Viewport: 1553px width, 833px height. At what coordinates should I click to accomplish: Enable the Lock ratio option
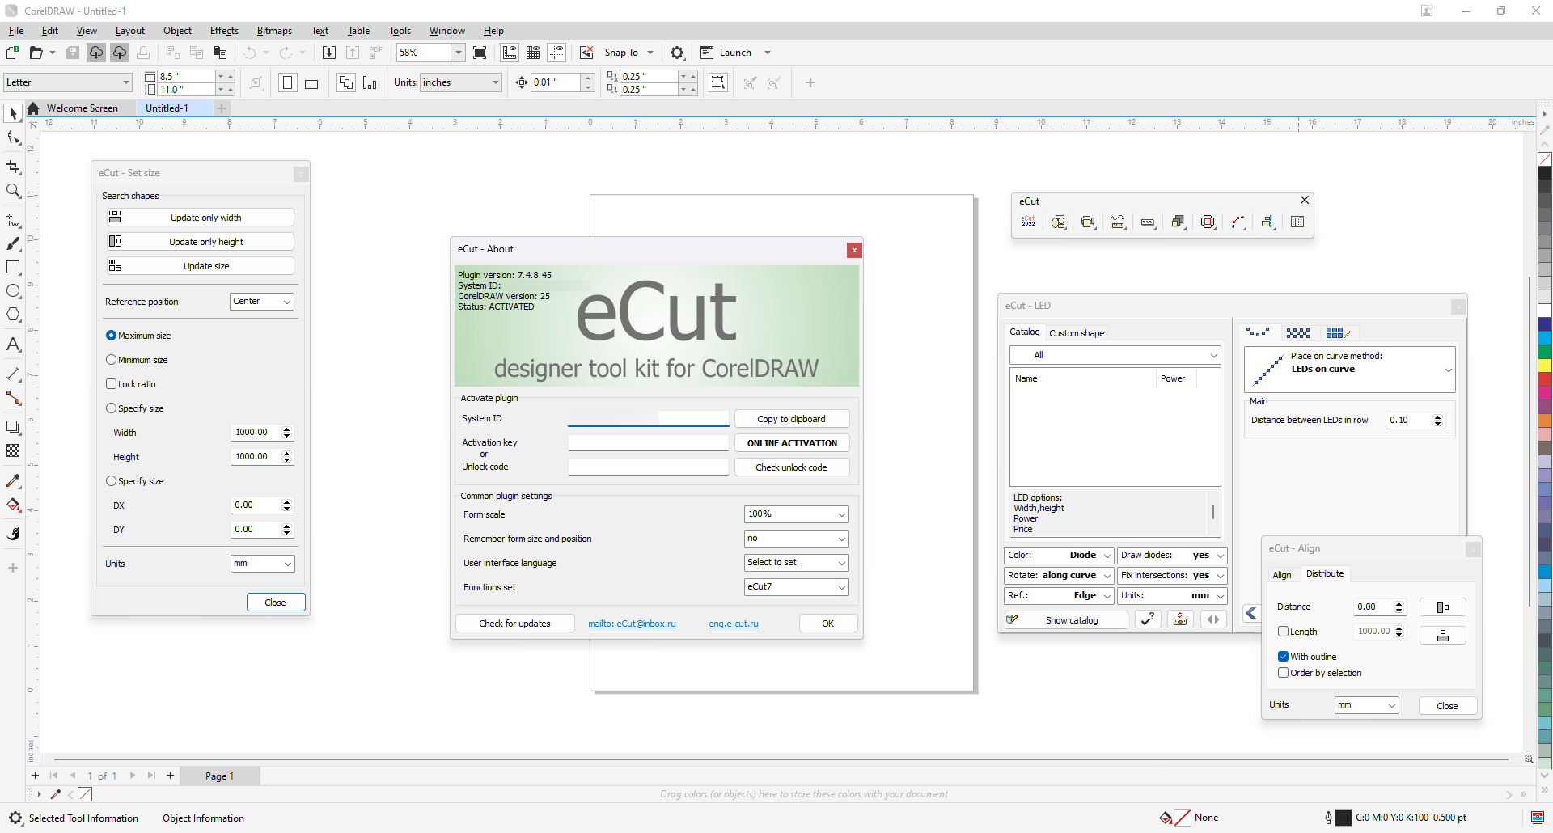[111, 383]
